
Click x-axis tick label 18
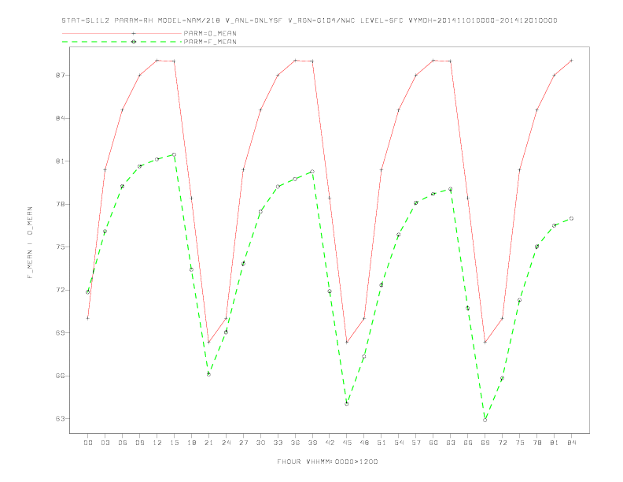tap(191, 443)
